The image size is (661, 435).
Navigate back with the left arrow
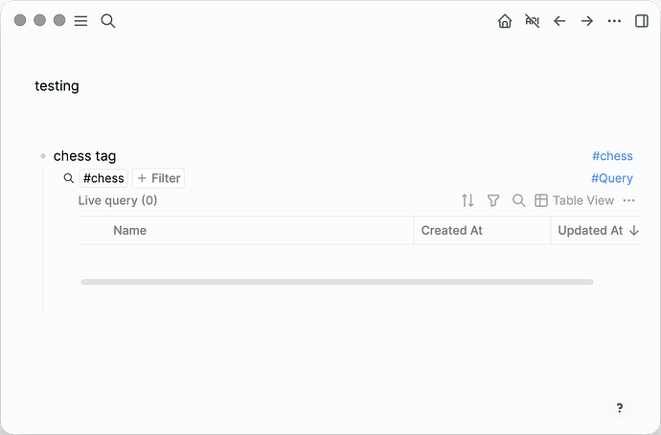[x=559, y=21]
